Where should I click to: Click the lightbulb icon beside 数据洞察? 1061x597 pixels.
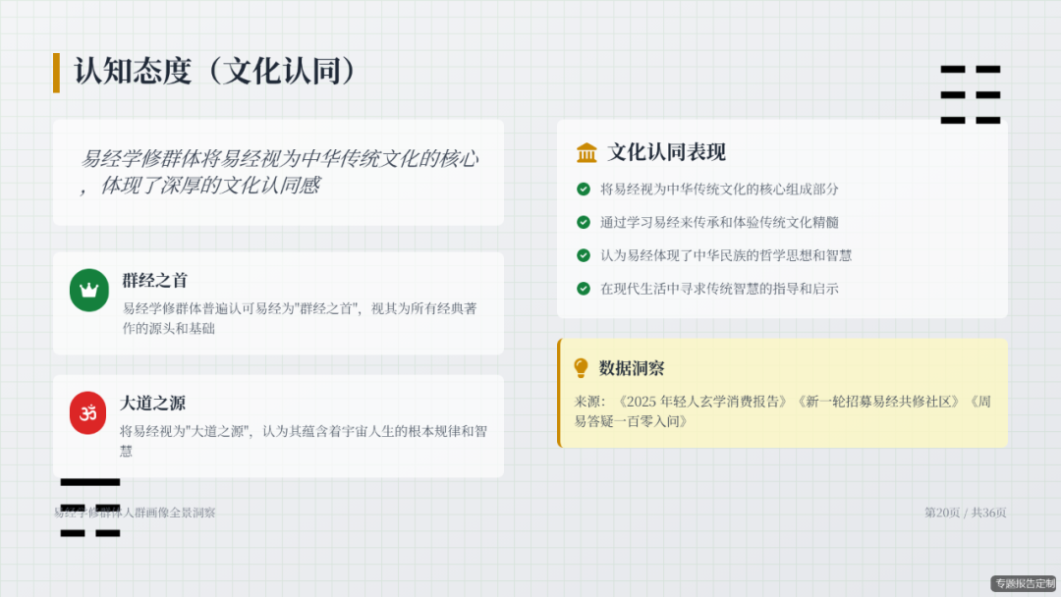pos(581,367)
